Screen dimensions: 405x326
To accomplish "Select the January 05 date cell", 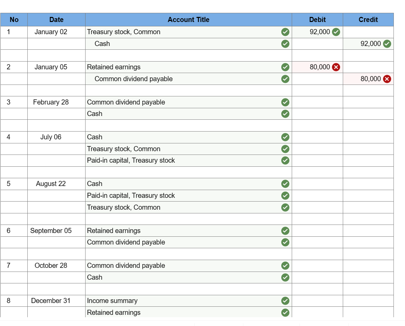I will click(56, 67).
